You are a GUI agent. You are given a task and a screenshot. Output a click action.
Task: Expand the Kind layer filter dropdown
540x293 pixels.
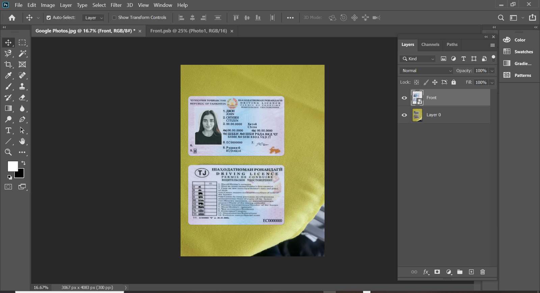click(418, 59)
